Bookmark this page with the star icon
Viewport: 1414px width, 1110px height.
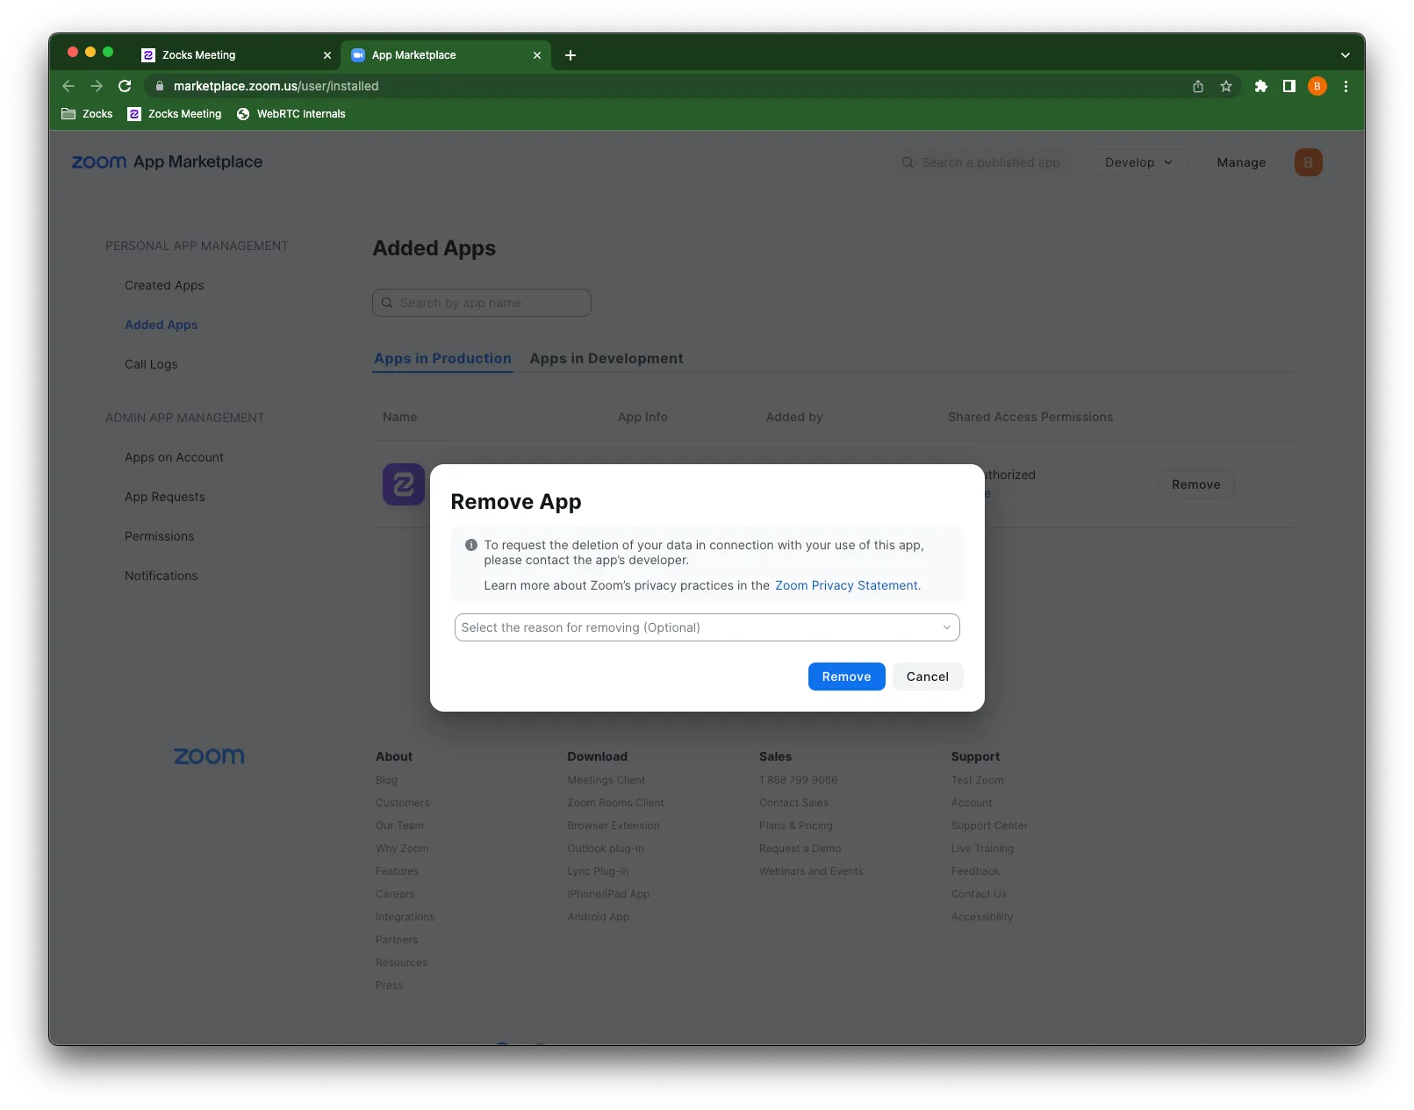click(1226, 86)
